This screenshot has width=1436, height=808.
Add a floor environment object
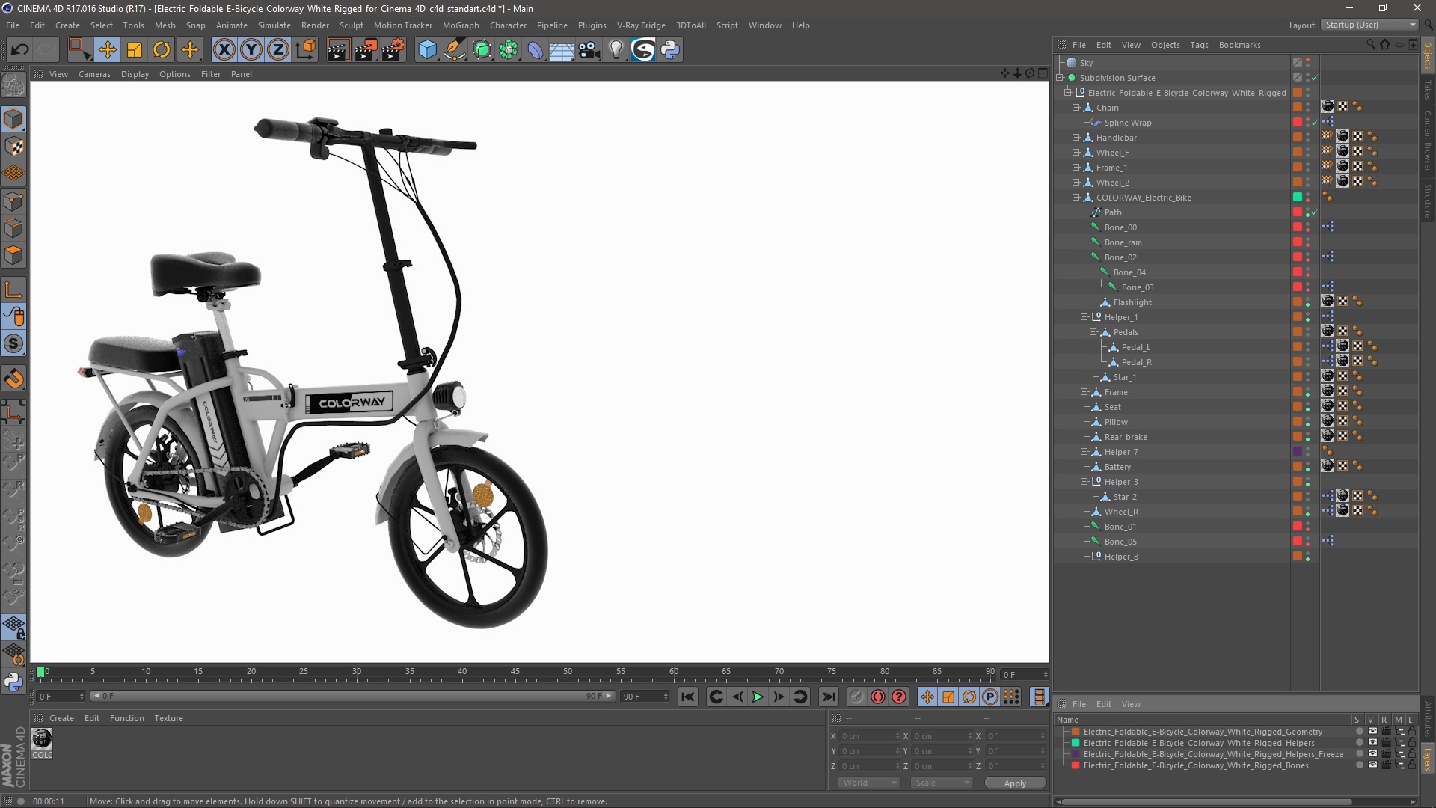562,49
